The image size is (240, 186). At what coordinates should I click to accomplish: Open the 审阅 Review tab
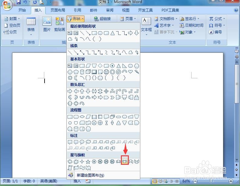110,10
